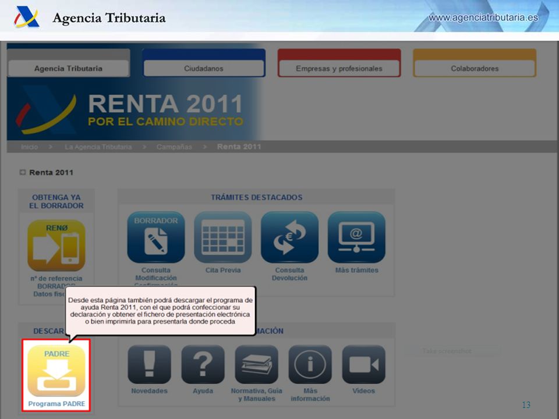Open the Borrador consulta icon
The height and width of the screenshot is (419, 559).
tap(156, 237)
